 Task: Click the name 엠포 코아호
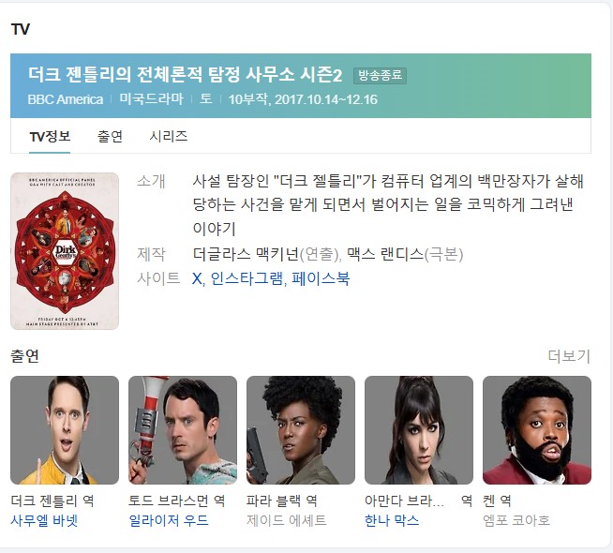click(516, 520)
